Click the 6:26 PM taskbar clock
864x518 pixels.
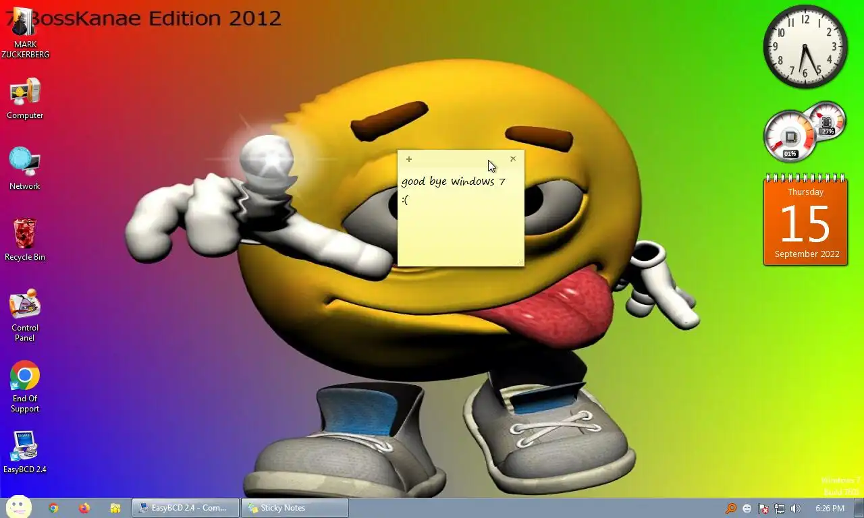pos(830,509)
